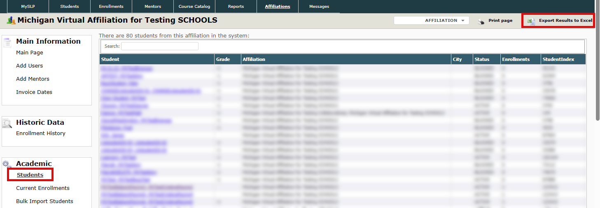Open Enrollment History link
The image size is (600, 208).
coord(41,133)
